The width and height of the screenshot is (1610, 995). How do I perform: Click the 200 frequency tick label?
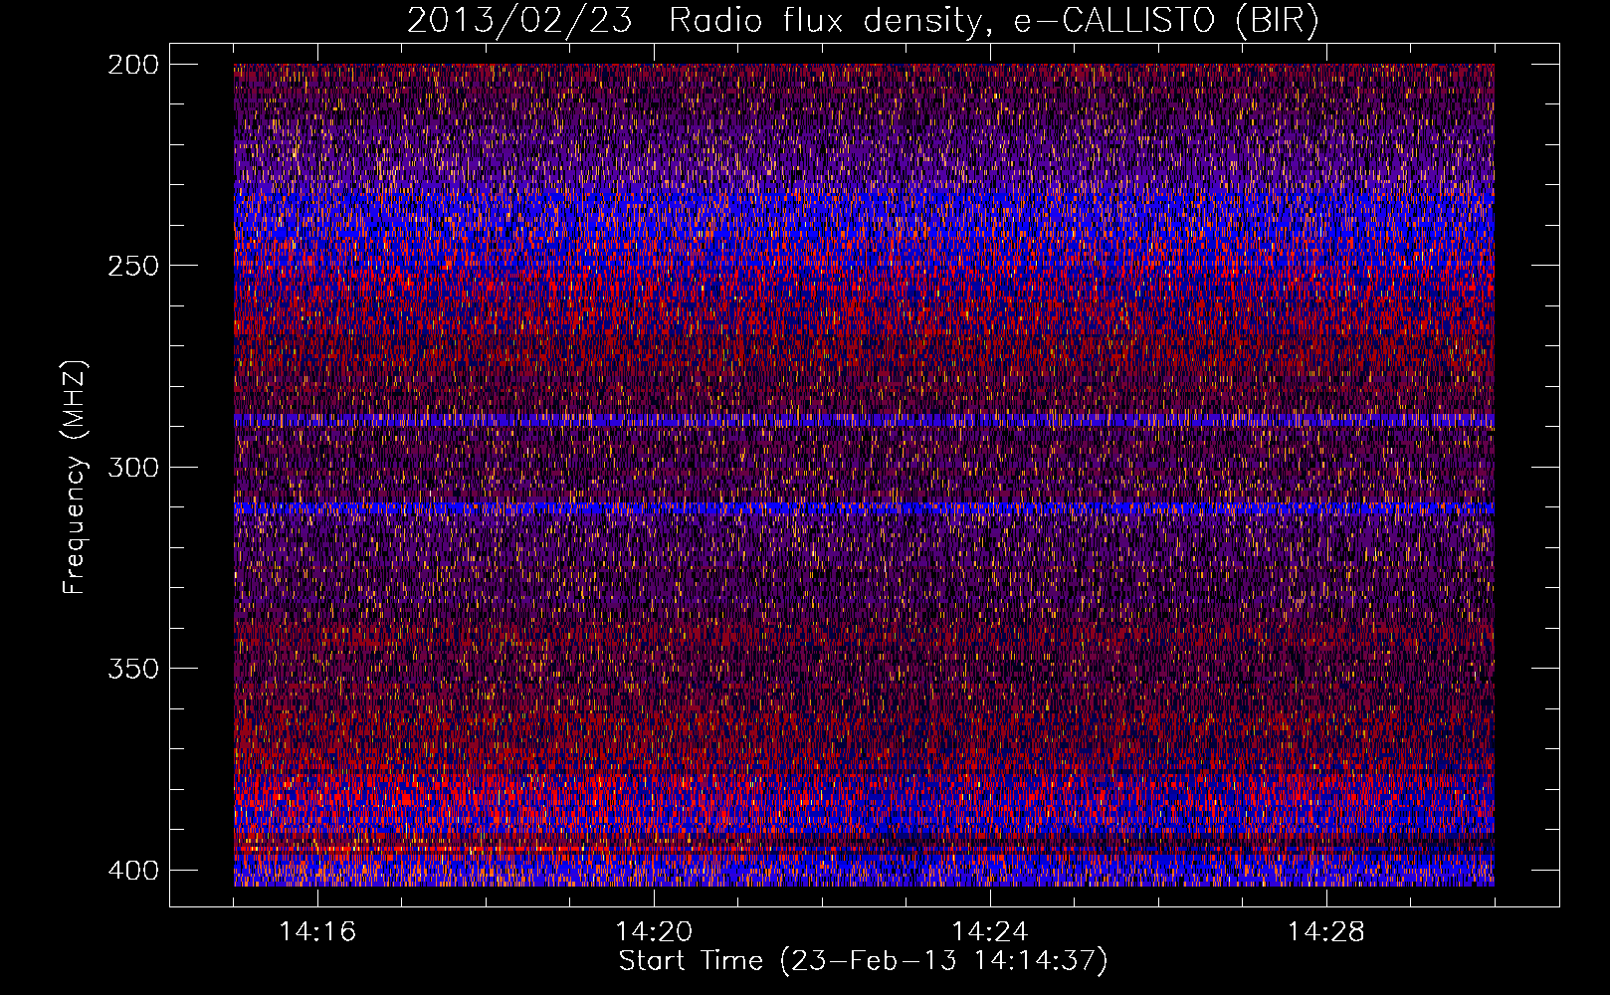[x=132, y=65]
